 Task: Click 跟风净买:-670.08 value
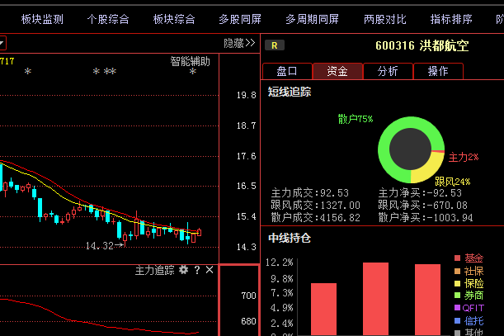[422, 206]
